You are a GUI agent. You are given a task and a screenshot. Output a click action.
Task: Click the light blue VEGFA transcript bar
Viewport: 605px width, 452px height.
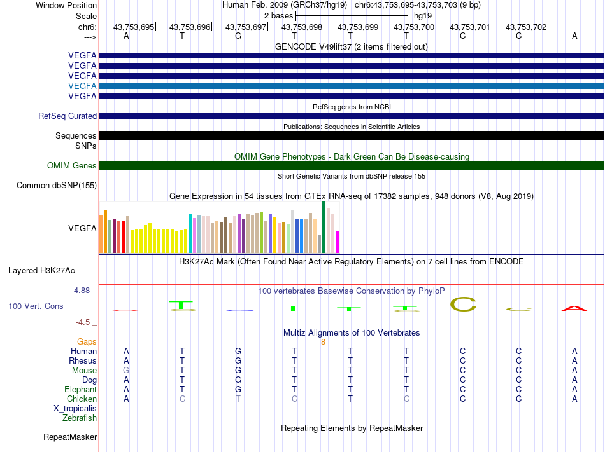click(352, 86)
